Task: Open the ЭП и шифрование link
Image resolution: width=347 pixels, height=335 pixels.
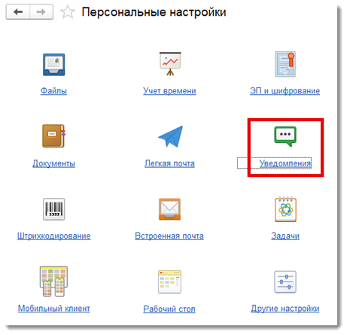Action: 285,90
